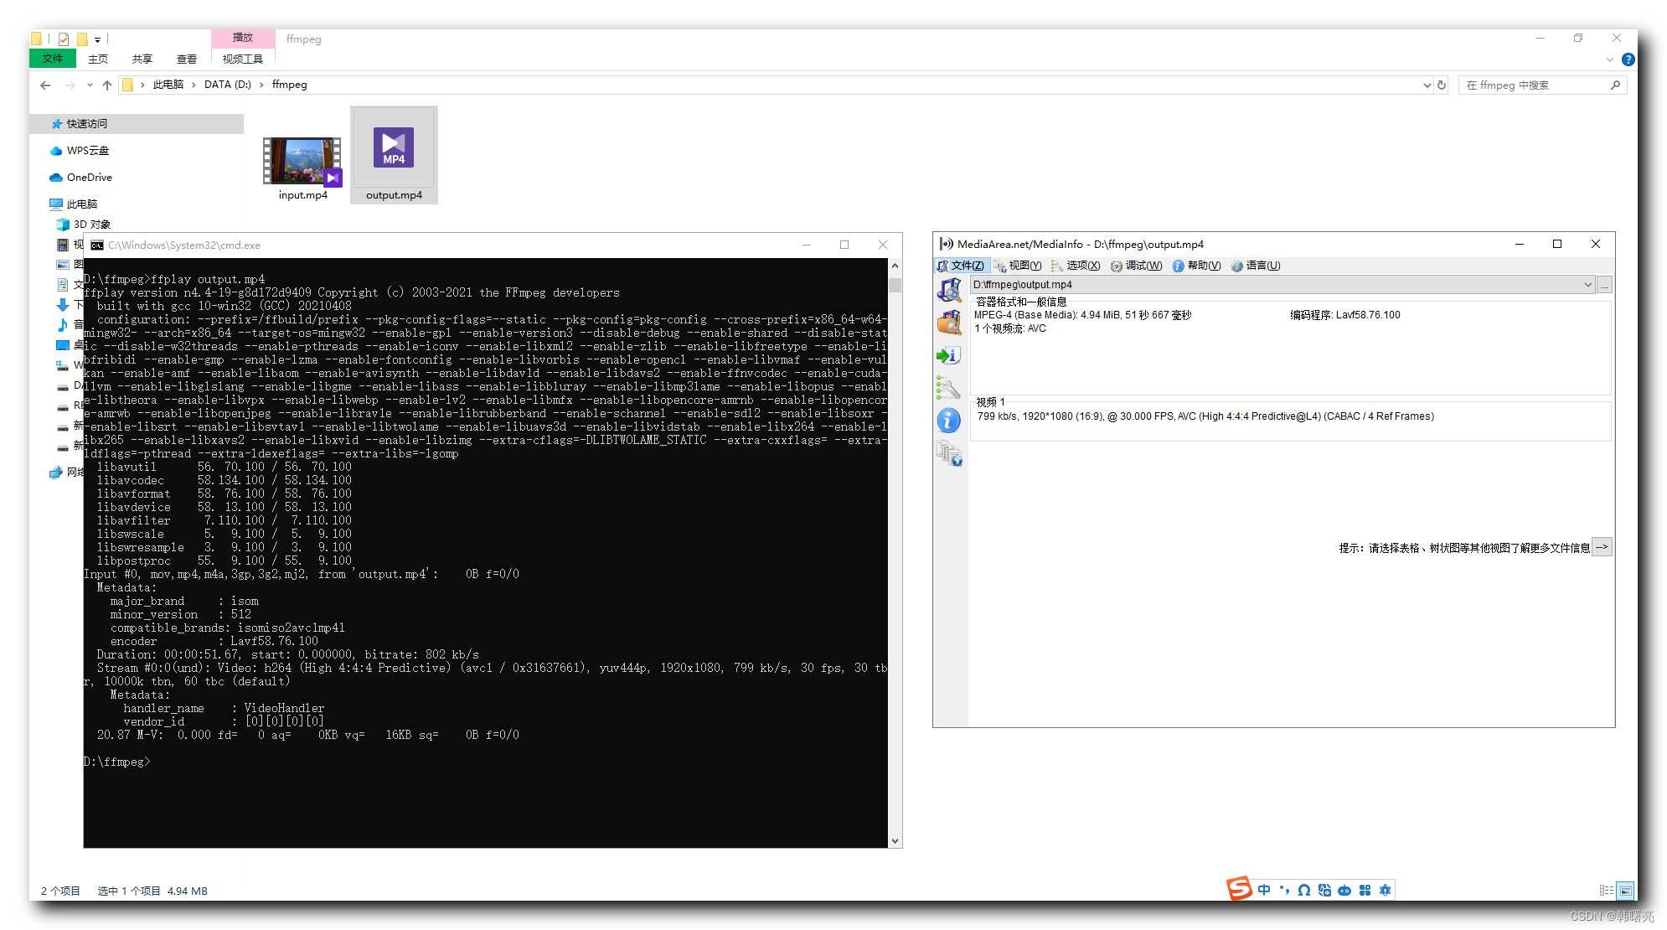Open Explorer 文件 ribbon tab
The image size is (1667, 930).
coord(52,59)
